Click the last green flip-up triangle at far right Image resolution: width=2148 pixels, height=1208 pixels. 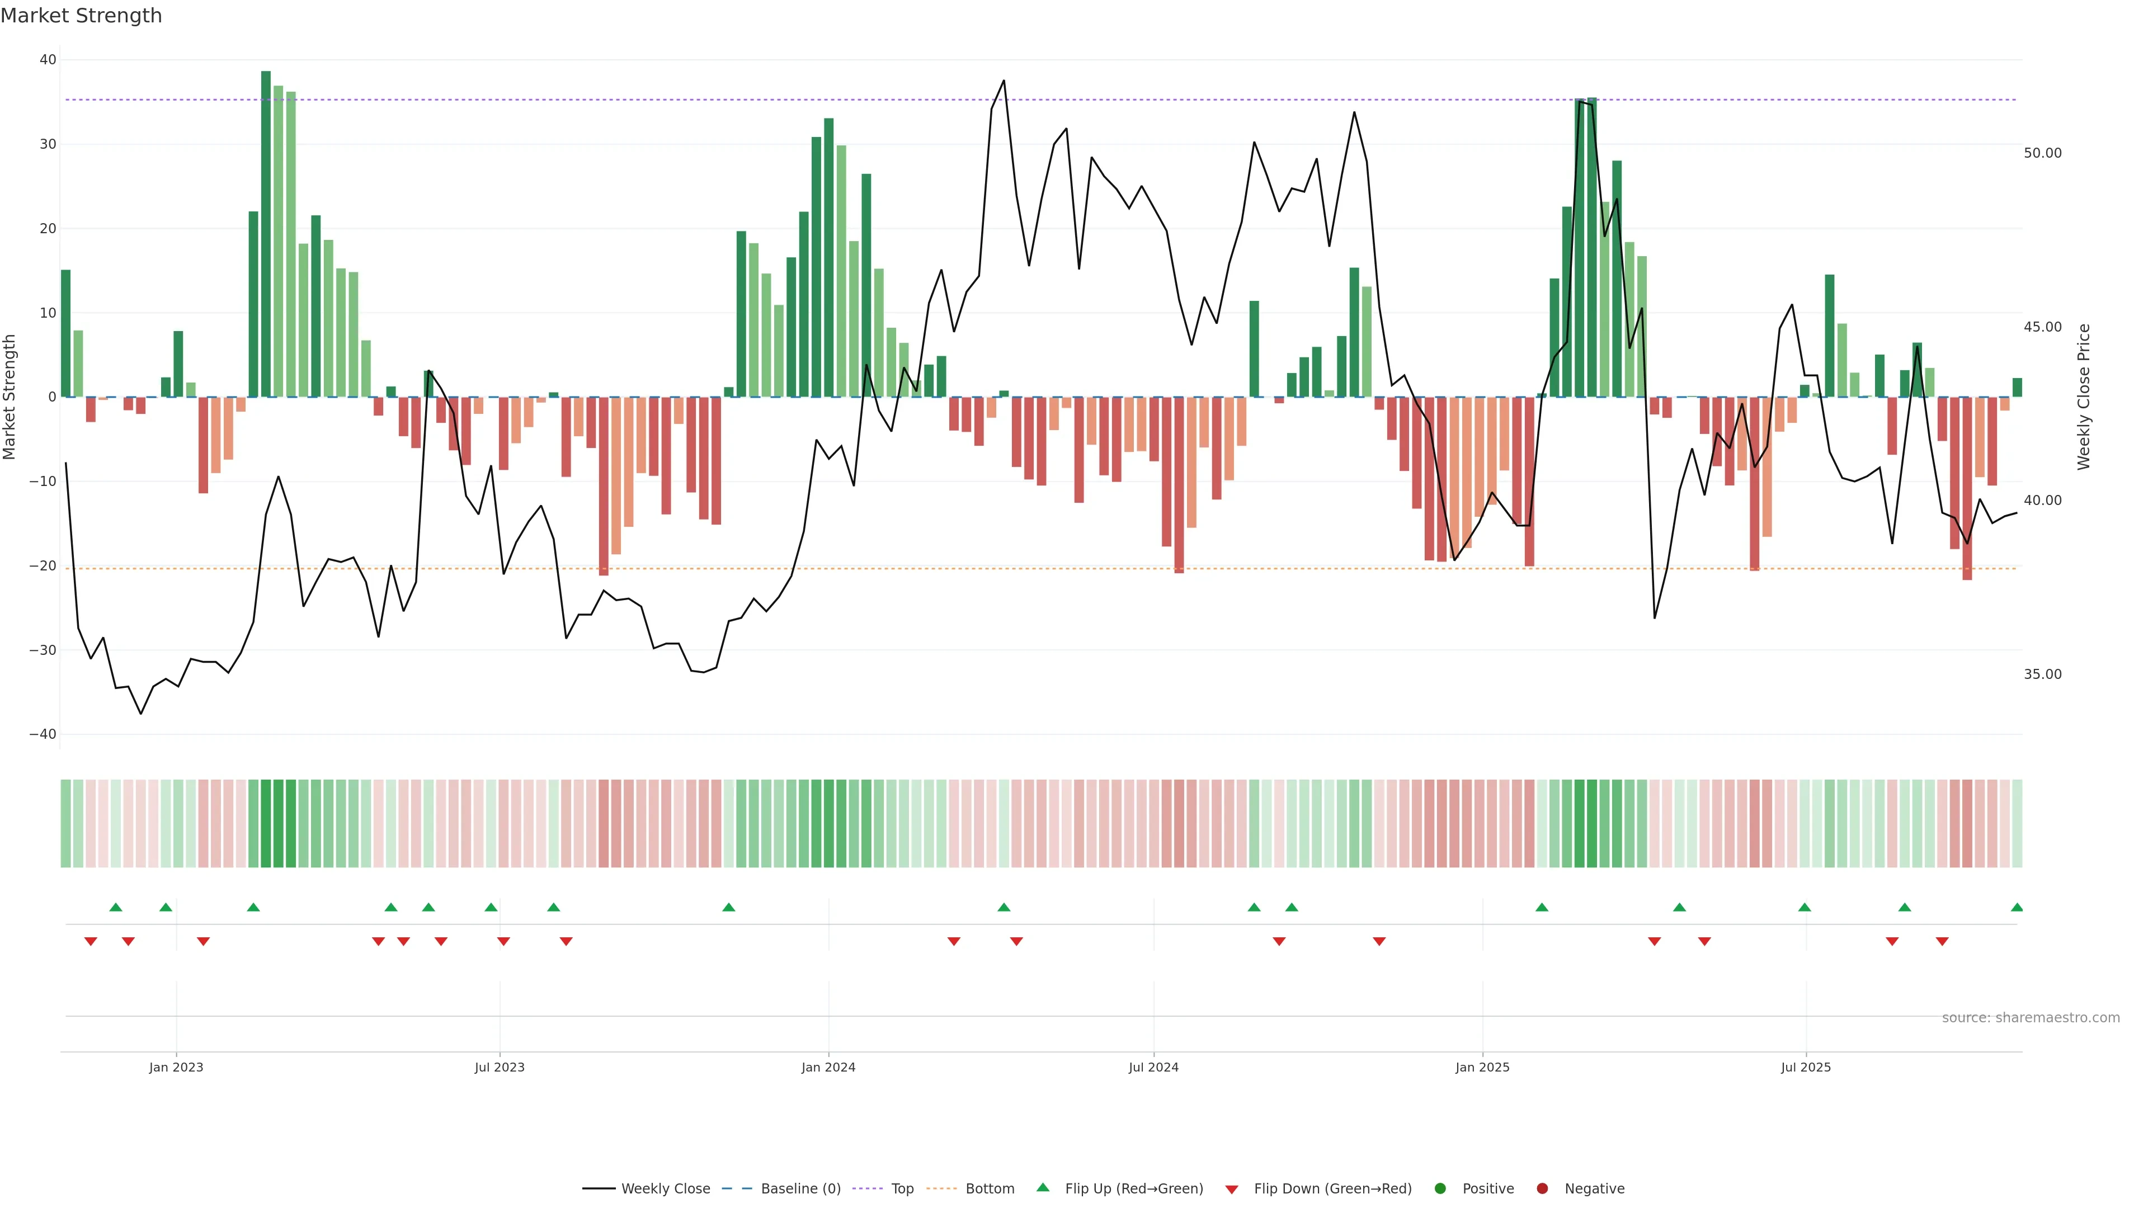click(x=2016, y=907)
